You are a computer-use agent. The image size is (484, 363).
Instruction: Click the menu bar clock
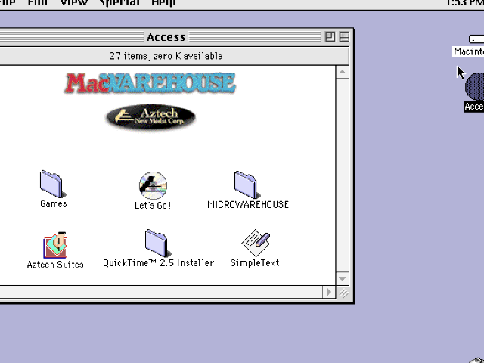(x=465, y=3)
